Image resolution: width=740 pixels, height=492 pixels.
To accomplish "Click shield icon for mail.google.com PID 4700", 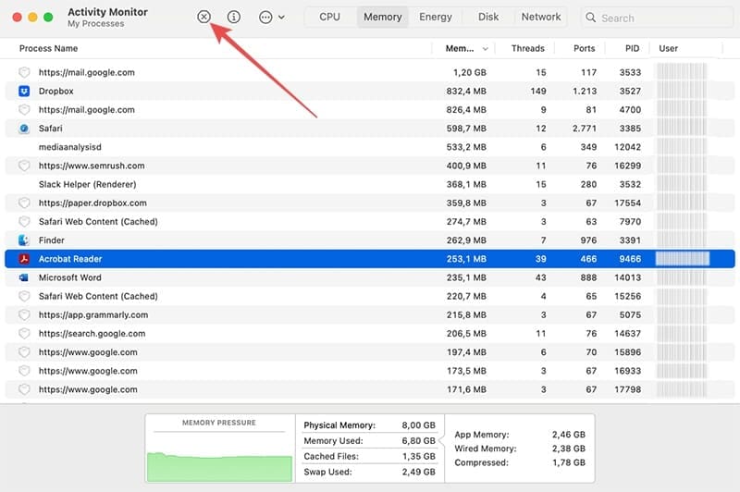I will click(24, 109).
